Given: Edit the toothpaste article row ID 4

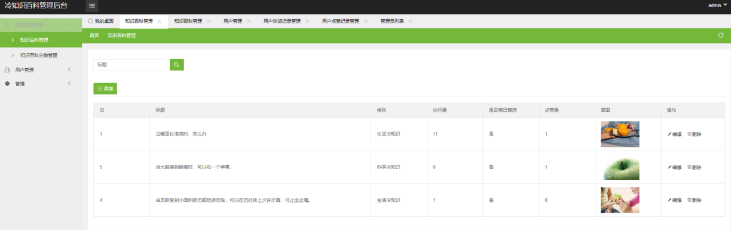Looking at the screenshot, I should tap(674, 200).
